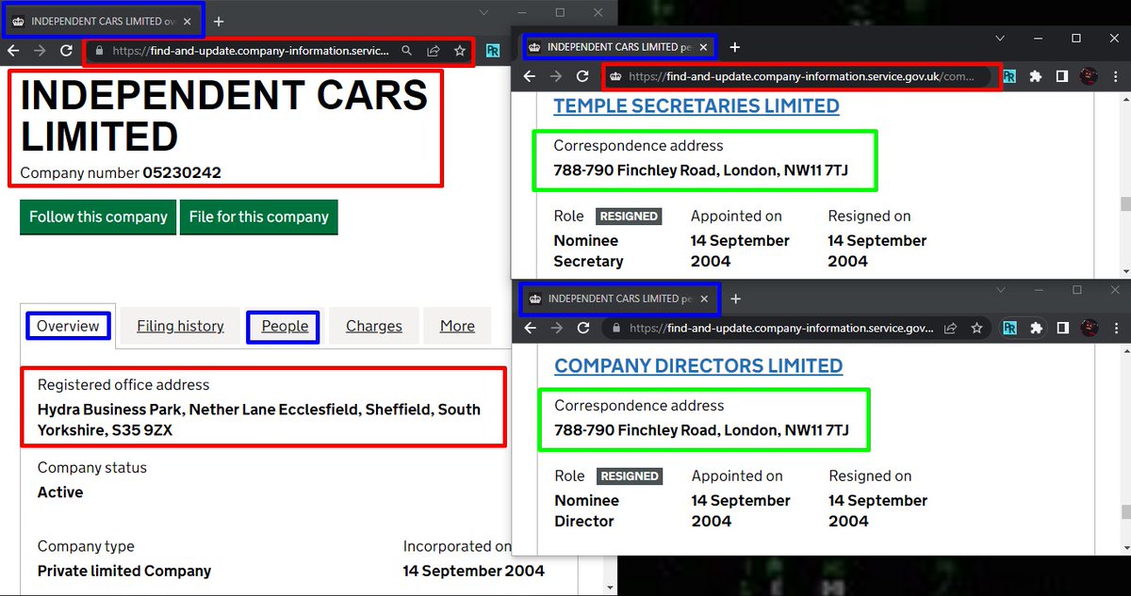Switch to the People tab
Viewport: 1131px width, 596px height.
click(x=285, y=326)
